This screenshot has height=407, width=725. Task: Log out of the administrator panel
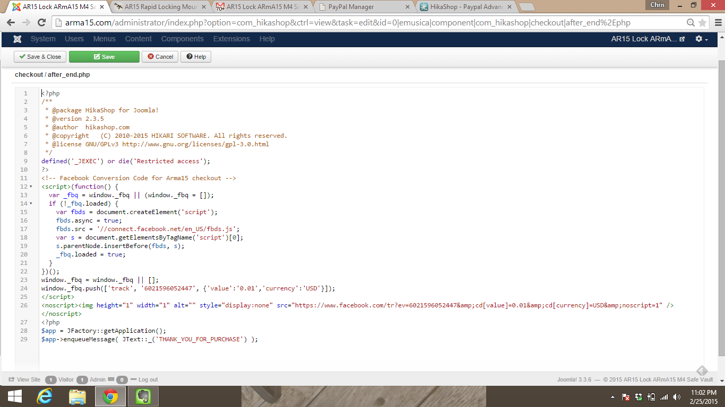[x=144, y=379]
